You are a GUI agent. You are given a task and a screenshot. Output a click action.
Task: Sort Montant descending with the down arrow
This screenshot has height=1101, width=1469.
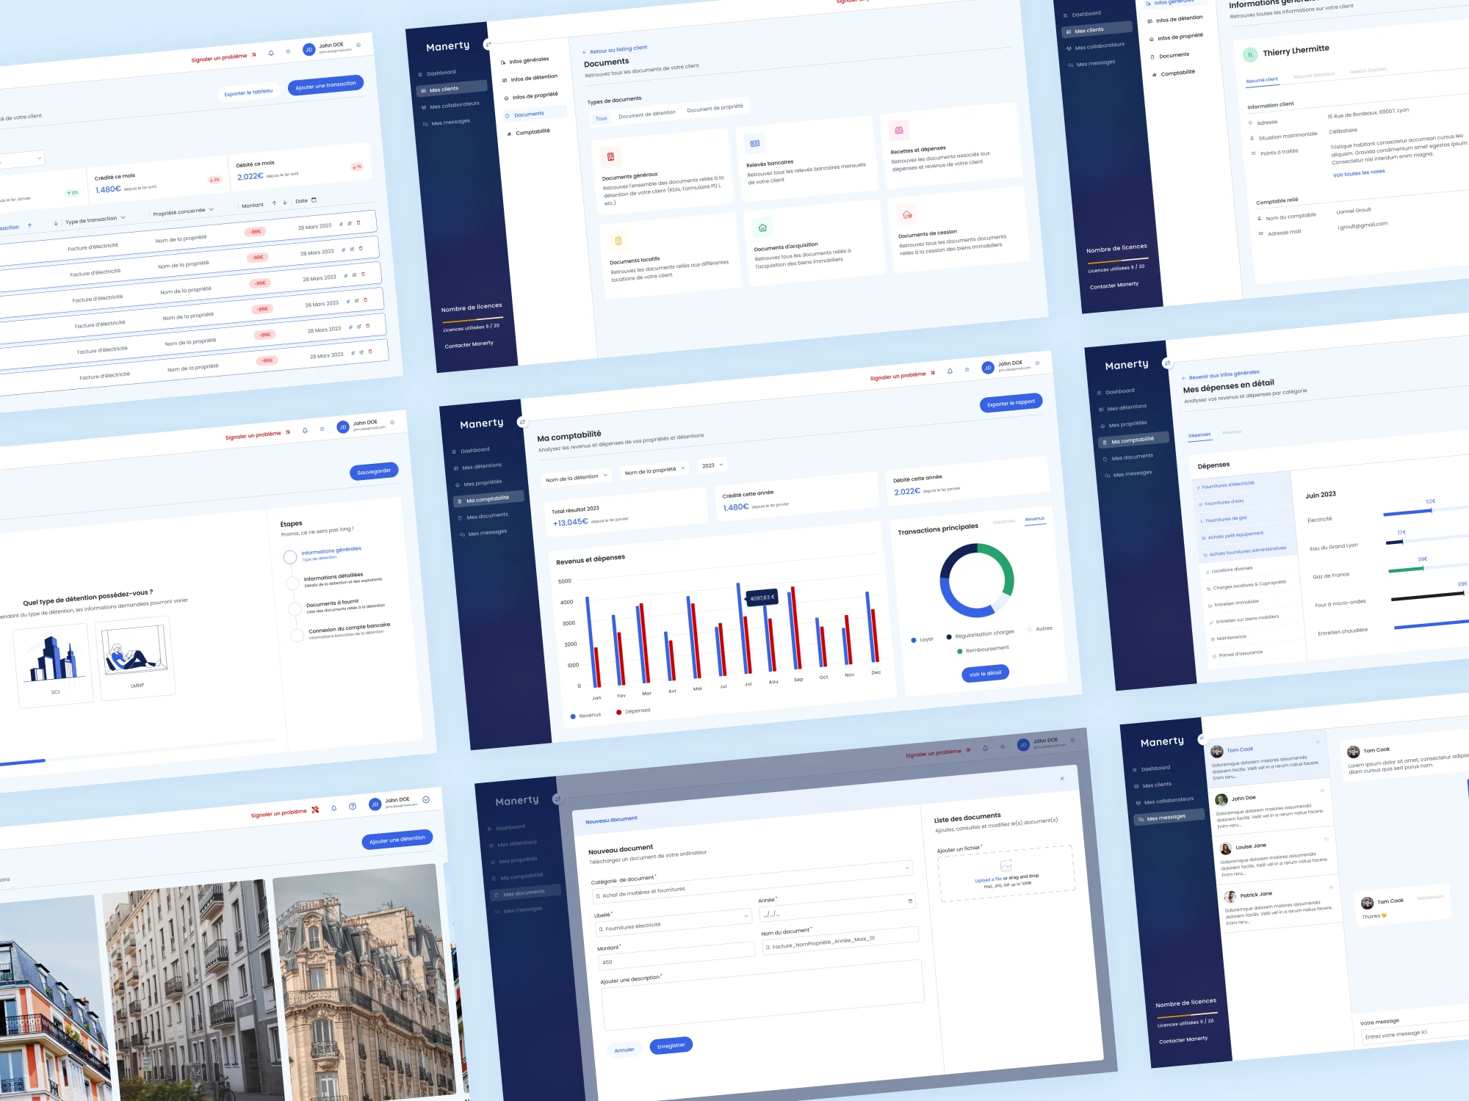[285, 203]
